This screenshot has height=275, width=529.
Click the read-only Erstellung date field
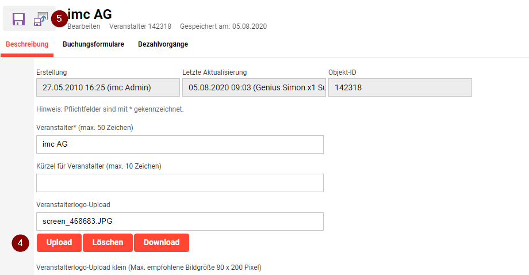coord(108,87)
